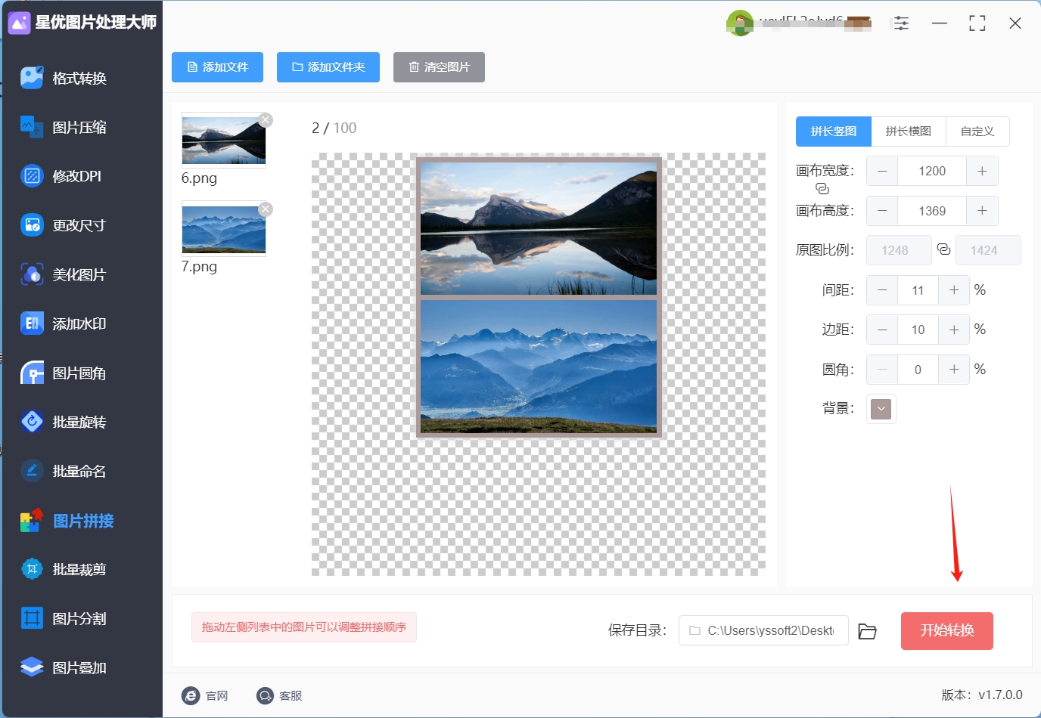1041x718 pixels.
Task: Click the 2 / 100 image counter
Action: pos(334,128)
